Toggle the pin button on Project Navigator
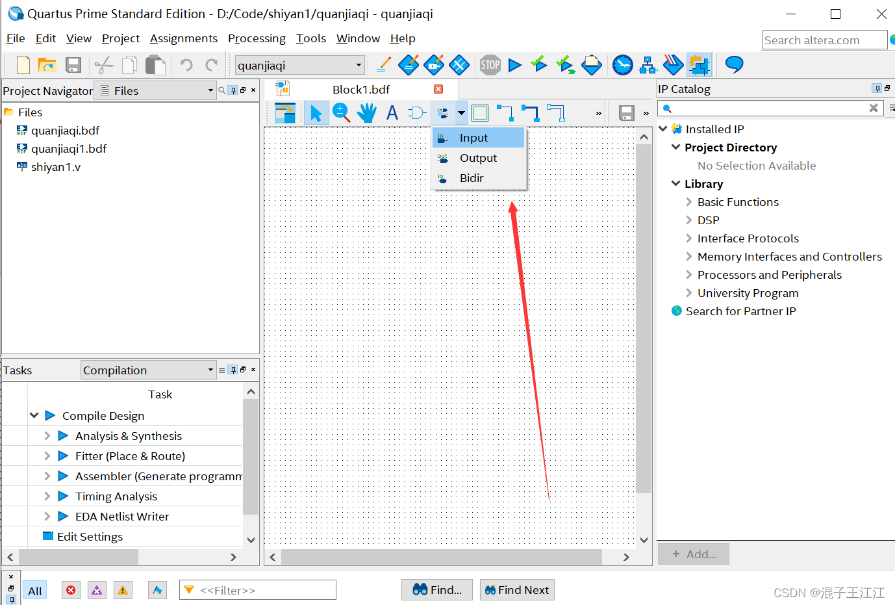This screenshot has height=605, width=895. tap(233, 90)
